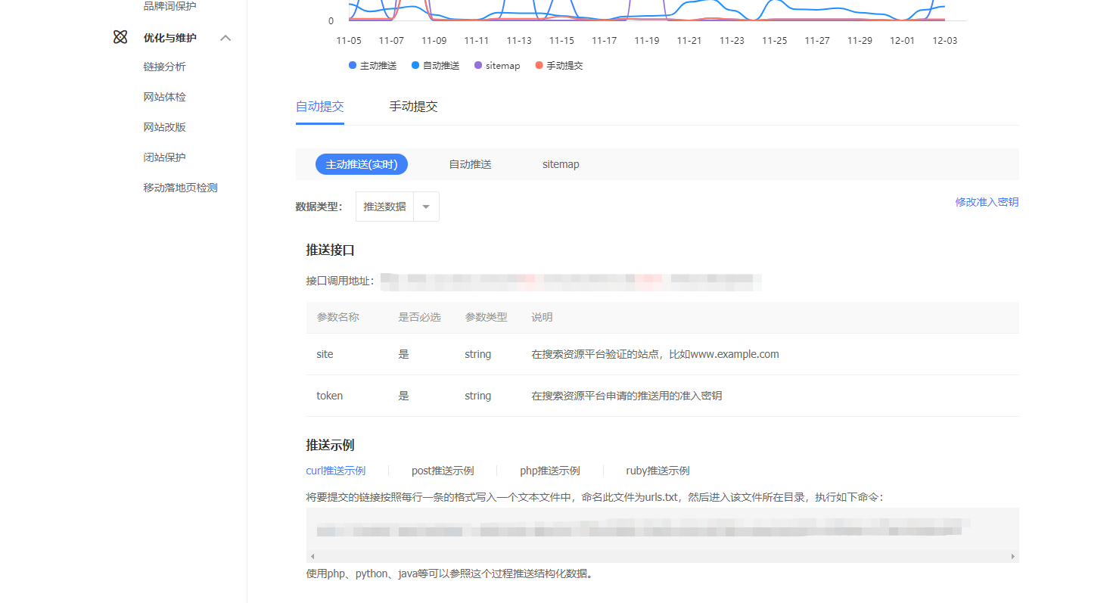Go to 网站改版 page

(164, 127)
